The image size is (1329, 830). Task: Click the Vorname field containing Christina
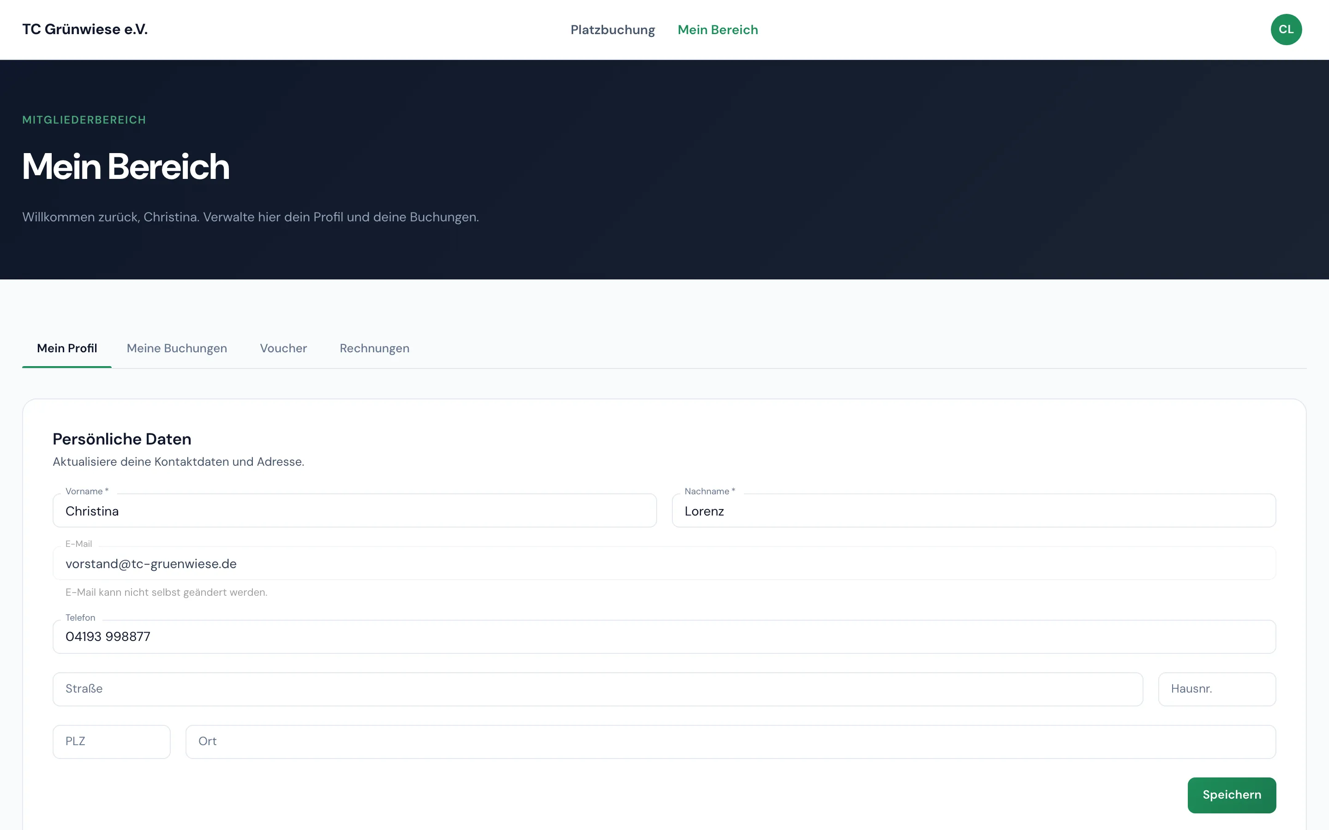(355, 510)
